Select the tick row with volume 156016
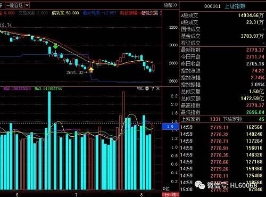Screen dimensions: 266x197 click(221, 148)
